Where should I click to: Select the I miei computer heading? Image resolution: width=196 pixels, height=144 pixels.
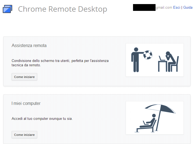click(x=26, y=104)
